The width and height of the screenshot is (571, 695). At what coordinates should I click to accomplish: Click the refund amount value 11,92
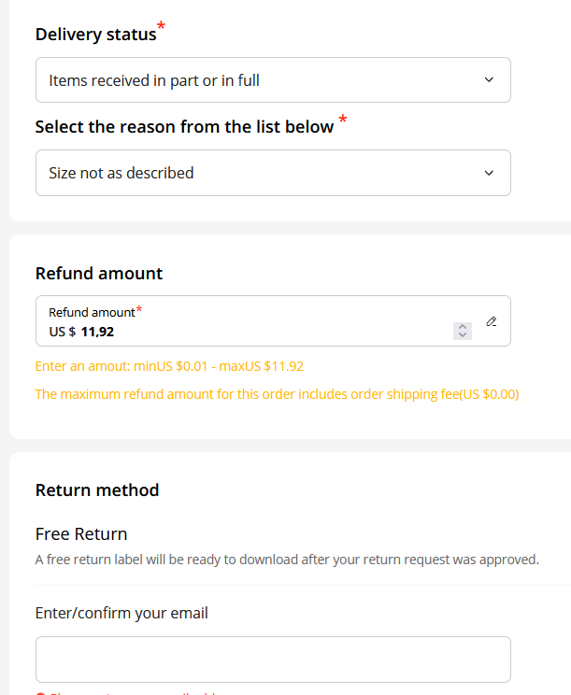(97, 332)
